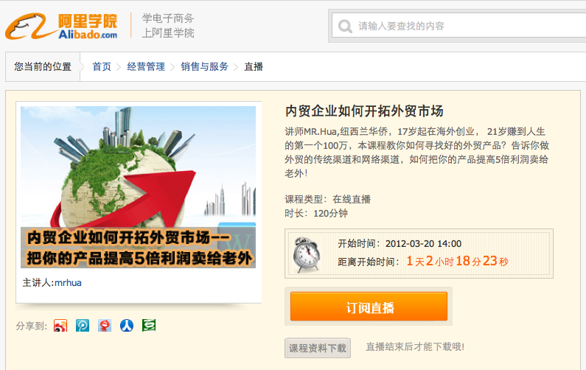Go to 首页 breadcrumb link

(x=102, y=66)
